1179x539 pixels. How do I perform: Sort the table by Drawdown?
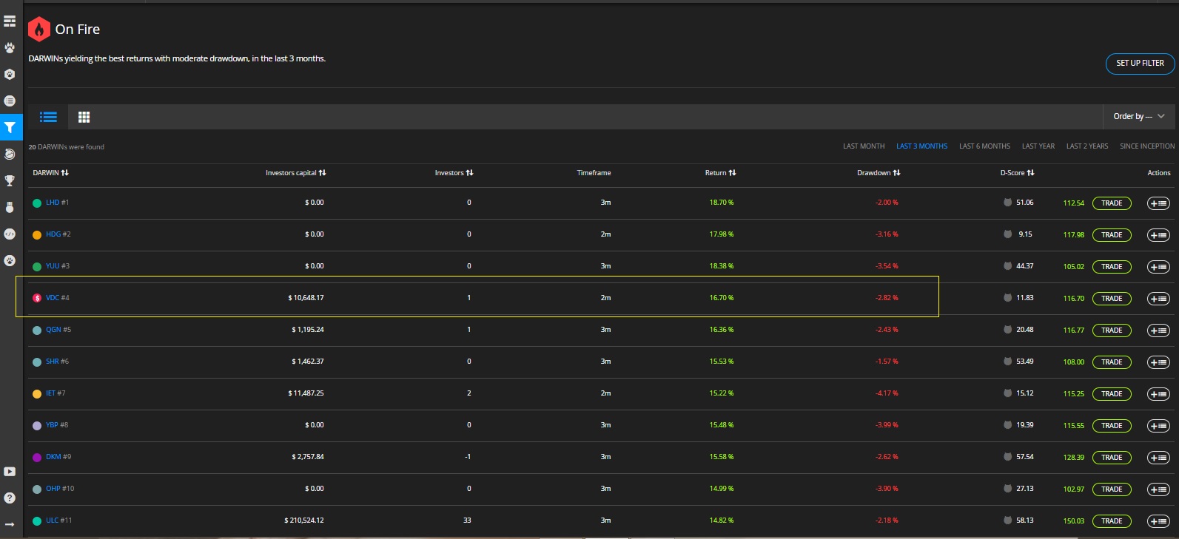tap(879, 173)
